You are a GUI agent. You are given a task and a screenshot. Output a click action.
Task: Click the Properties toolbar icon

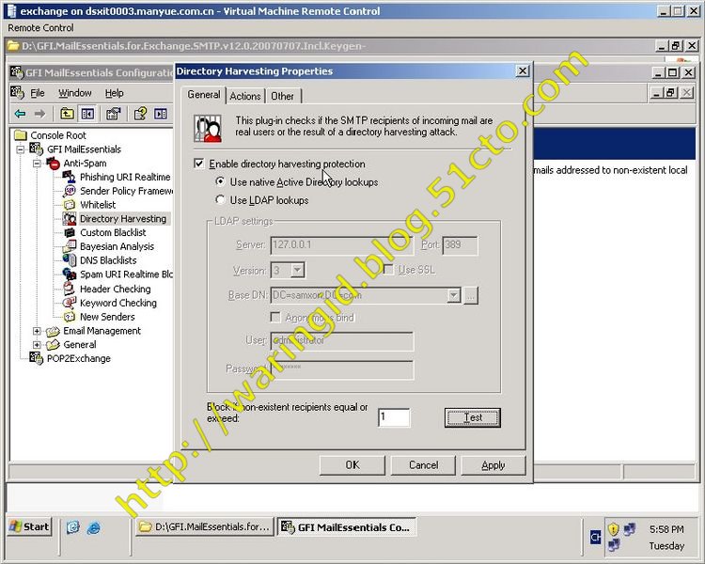click(114, 114)
